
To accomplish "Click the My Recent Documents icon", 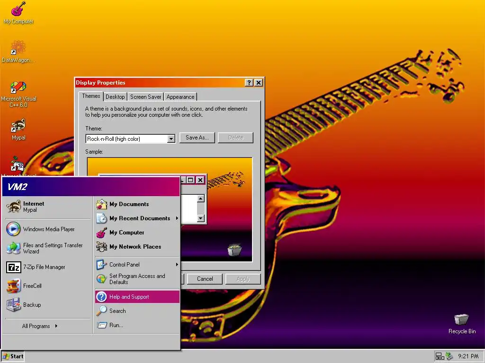I will 101,218.
